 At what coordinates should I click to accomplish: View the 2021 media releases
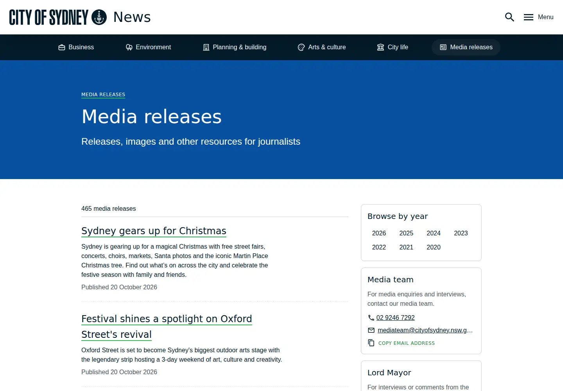[x=406, y=248]
